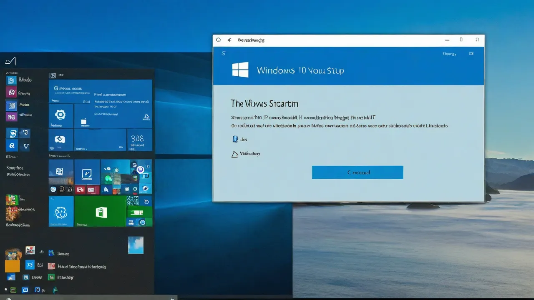The image size is (534, 300).
Task: Open the small green app icon in the lower list
Action: click(x=51, y=277)
